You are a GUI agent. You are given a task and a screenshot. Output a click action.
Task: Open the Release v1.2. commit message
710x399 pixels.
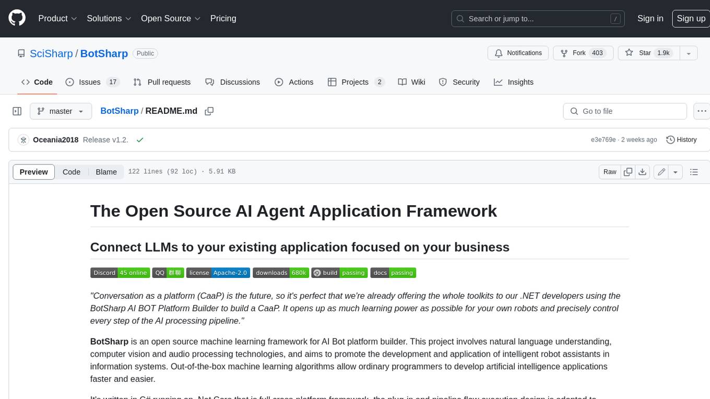coord(105,140)
